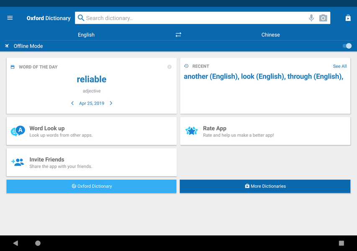Open the hamburger navigation menu
Image resolution: width=357 pixels, height=251 pixels.
pyautogui.click(x=10, y=18)
